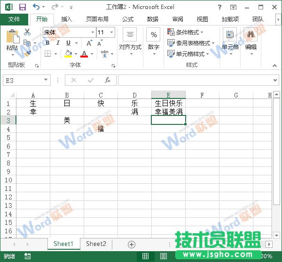Apply cell borders icon
The width and height of the screenshot is (282, 262).
(x=47, y=54)
